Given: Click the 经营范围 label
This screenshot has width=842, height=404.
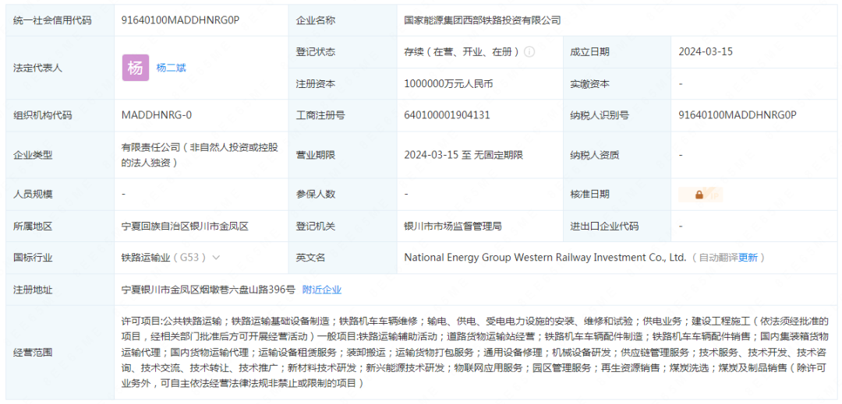Looking at the screenshot, I should click(33, 352).
